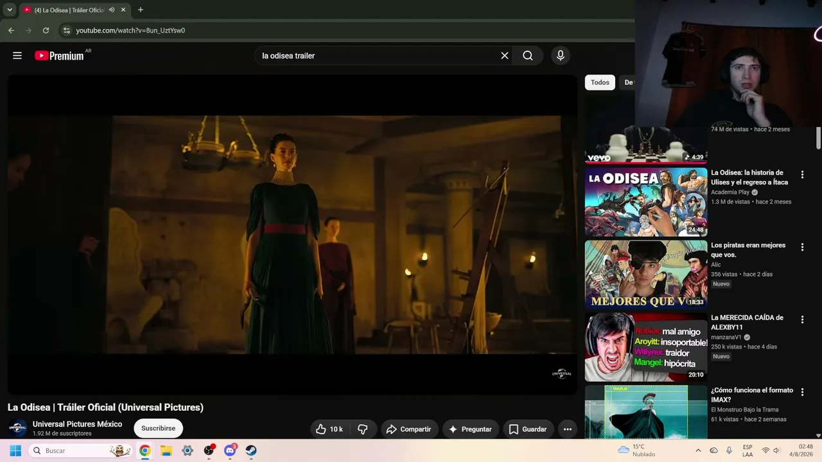
Task: Subscribe with the Suscribirse button
Action: [158, 428]
